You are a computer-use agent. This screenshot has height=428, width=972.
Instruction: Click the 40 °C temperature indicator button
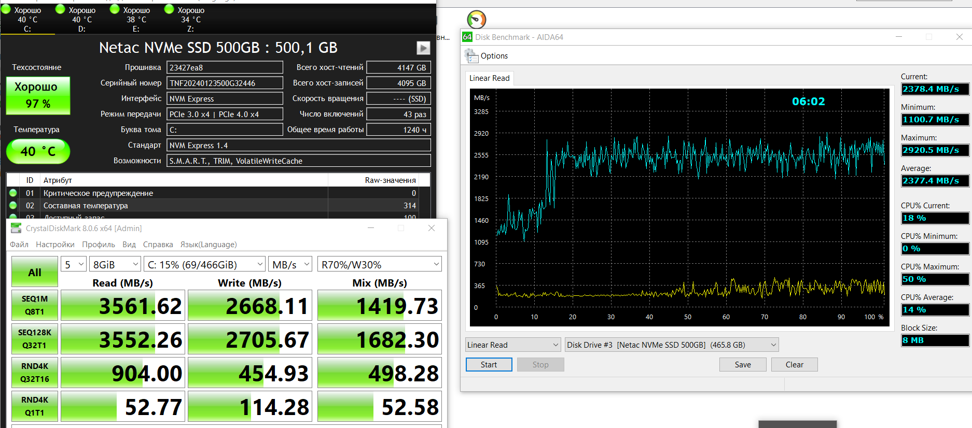(x=38, y=151)
